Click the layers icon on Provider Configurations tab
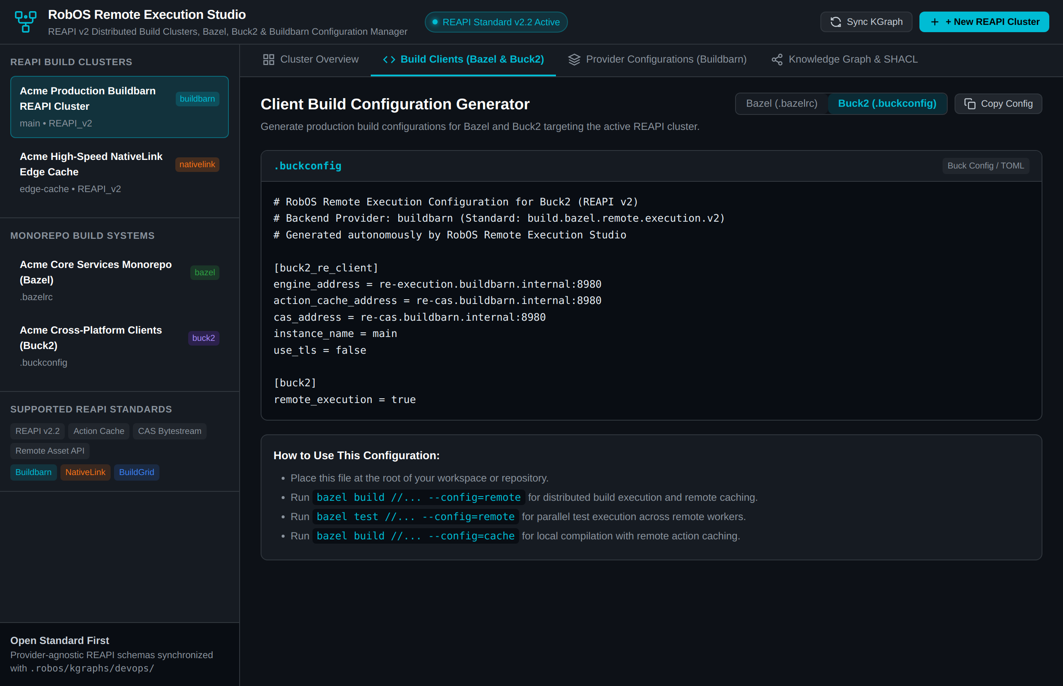The width and height of the screenshot is (1063, 686). coord(574,60)
